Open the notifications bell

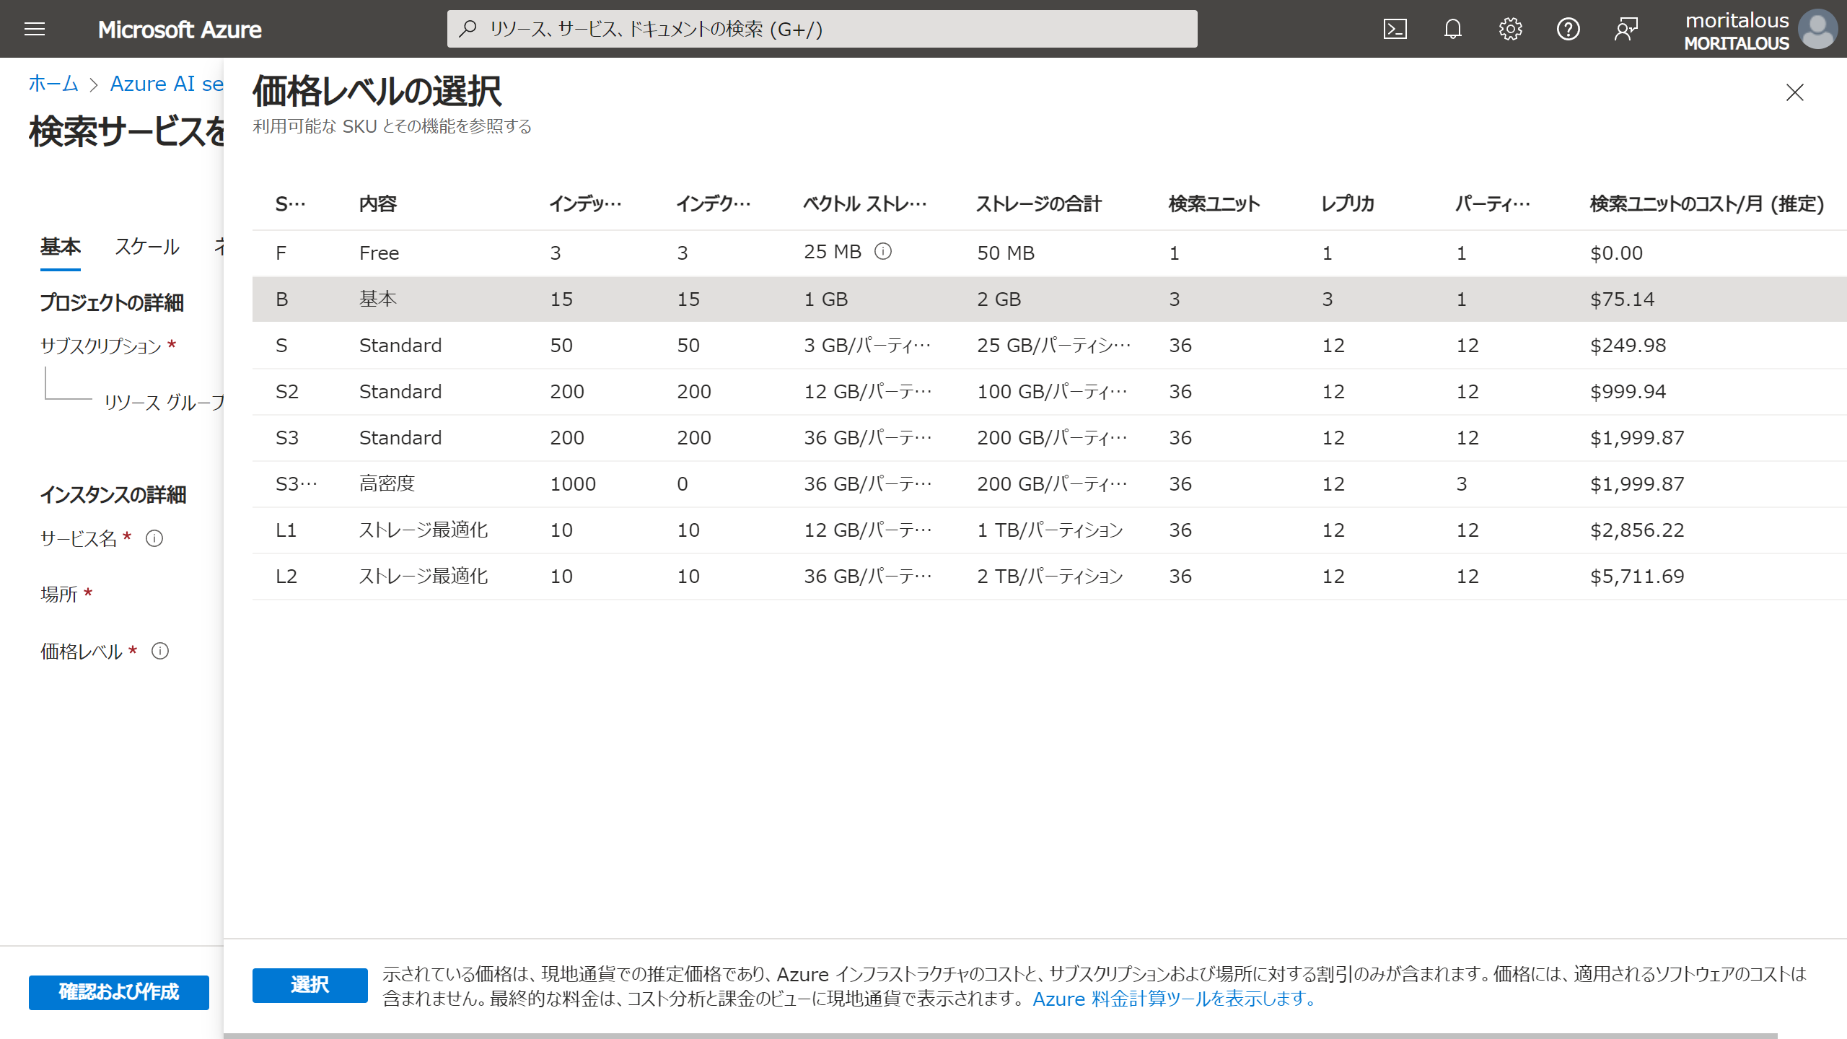point(1453,29)
